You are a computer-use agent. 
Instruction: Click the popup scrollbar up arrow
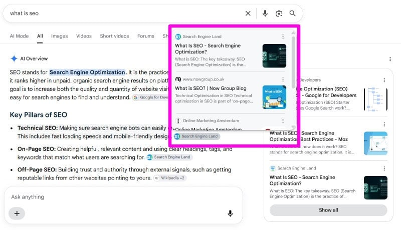(293, 32)
